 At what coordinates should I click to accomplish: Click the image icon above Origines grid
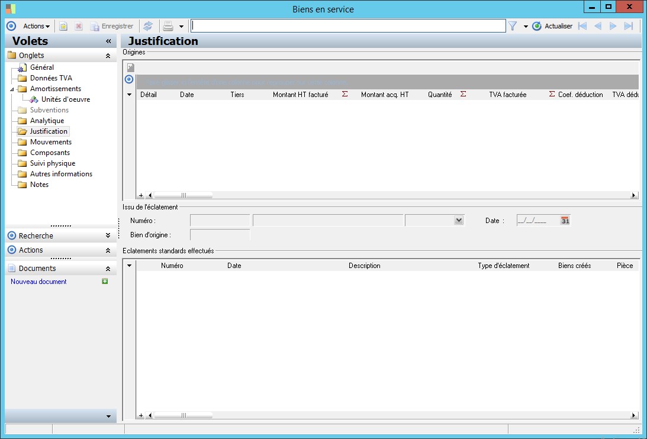(131, 67)
